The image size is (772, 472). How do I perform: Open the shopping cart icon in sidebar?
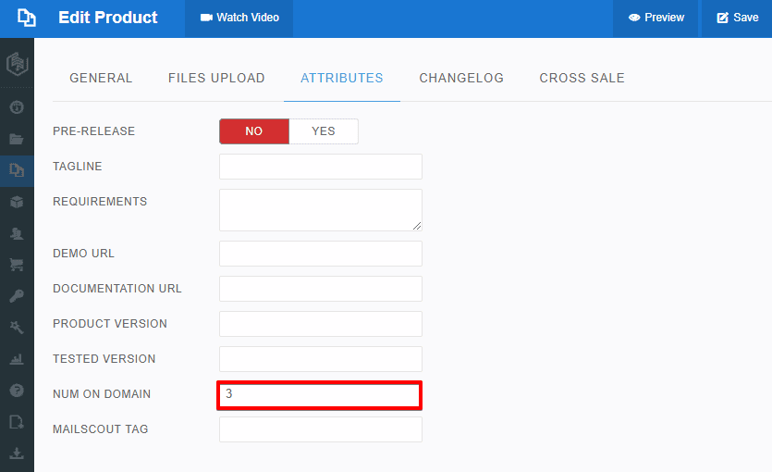pos(17,265)
